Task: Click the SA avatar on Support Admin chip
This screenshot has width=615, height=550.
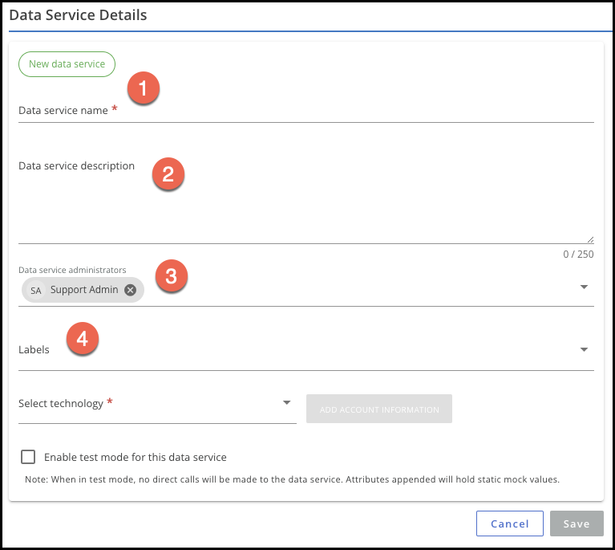Action: point(36,291)
